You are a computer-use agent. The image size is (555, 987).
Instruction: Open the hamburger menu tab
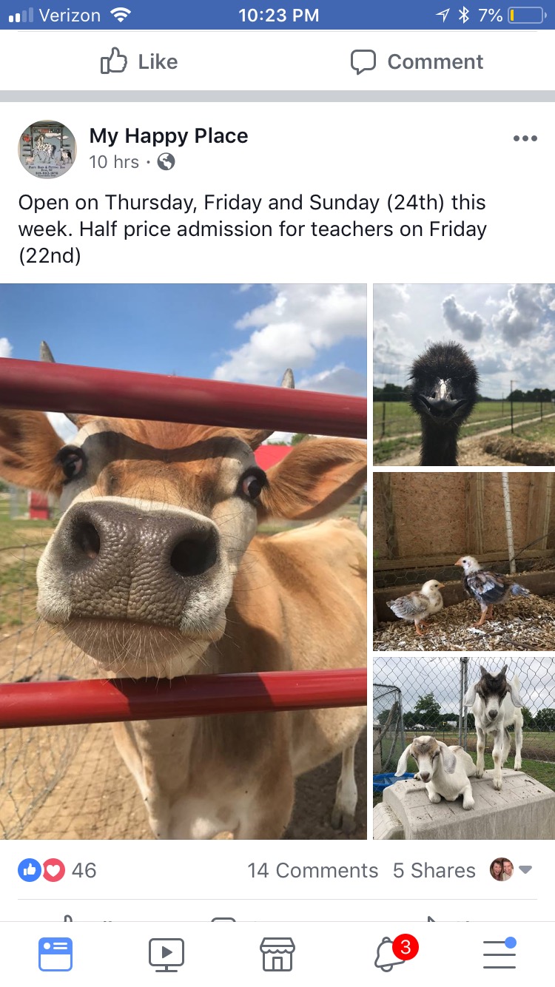[499, 953]
